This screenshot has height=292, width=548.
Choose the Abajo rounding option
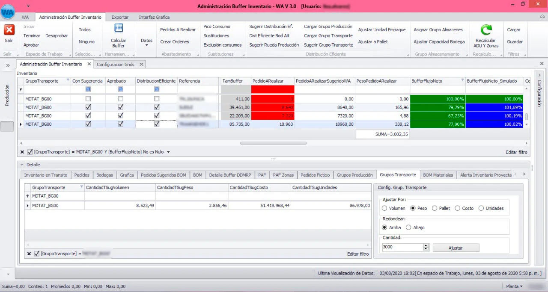408,227
